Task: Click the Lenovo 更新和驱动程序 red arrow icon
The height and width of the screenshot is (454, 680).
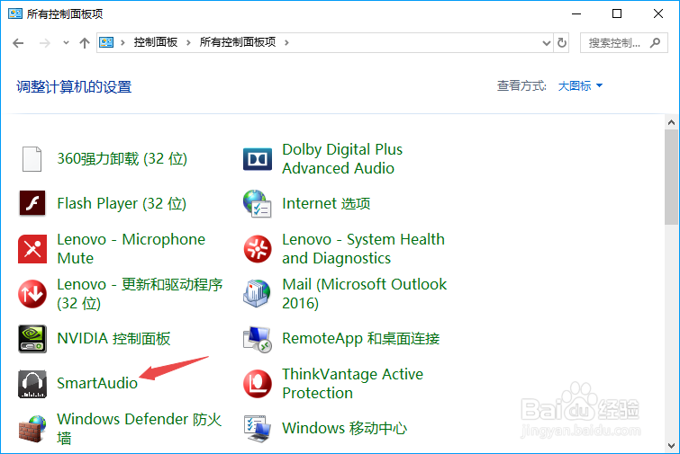Action: click(32, 294)
